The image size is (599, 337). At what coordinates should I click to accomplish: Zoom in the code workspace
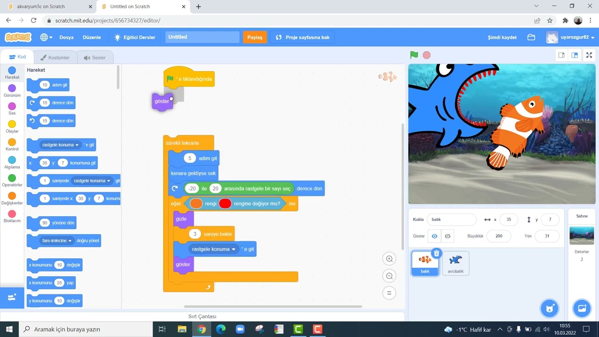click(389, 259)
